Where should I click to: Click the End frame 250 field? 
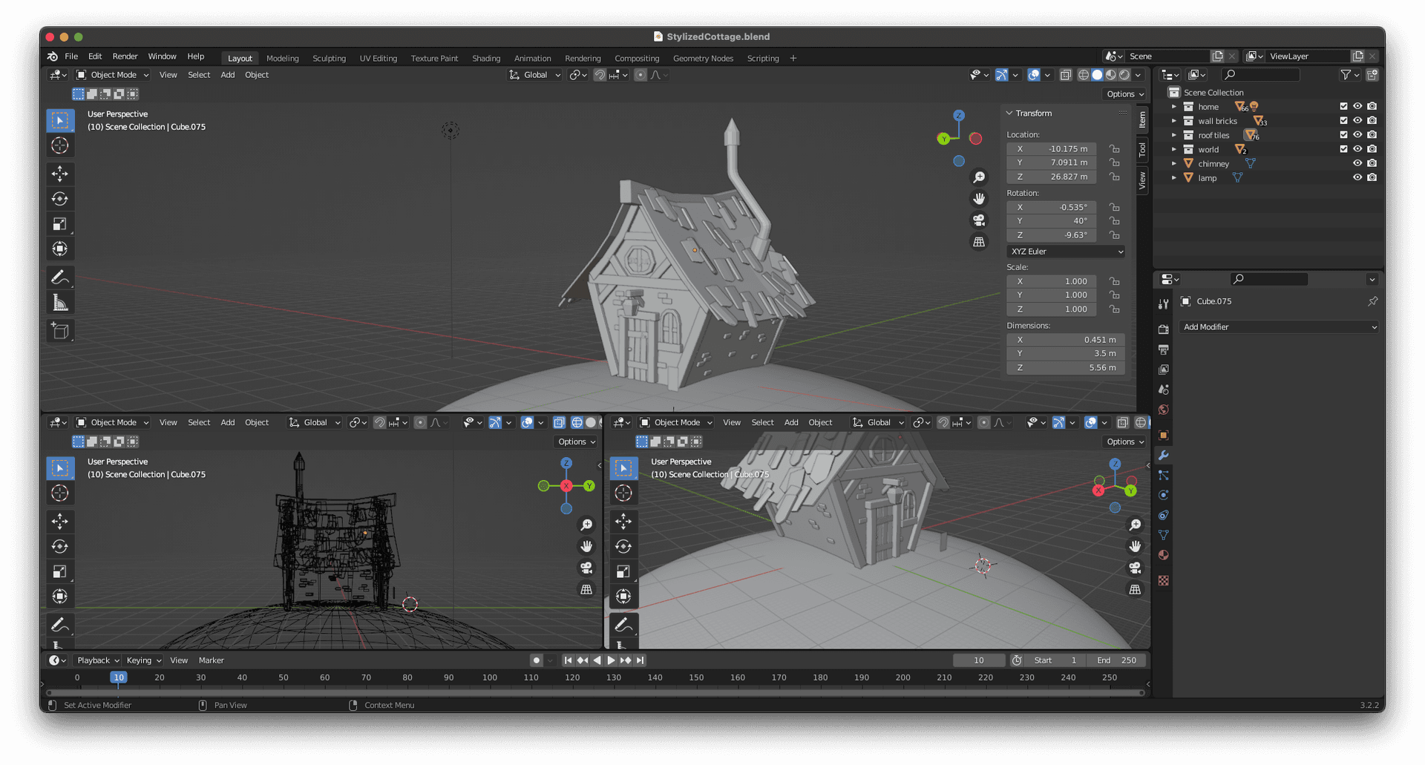(1116, 660)
